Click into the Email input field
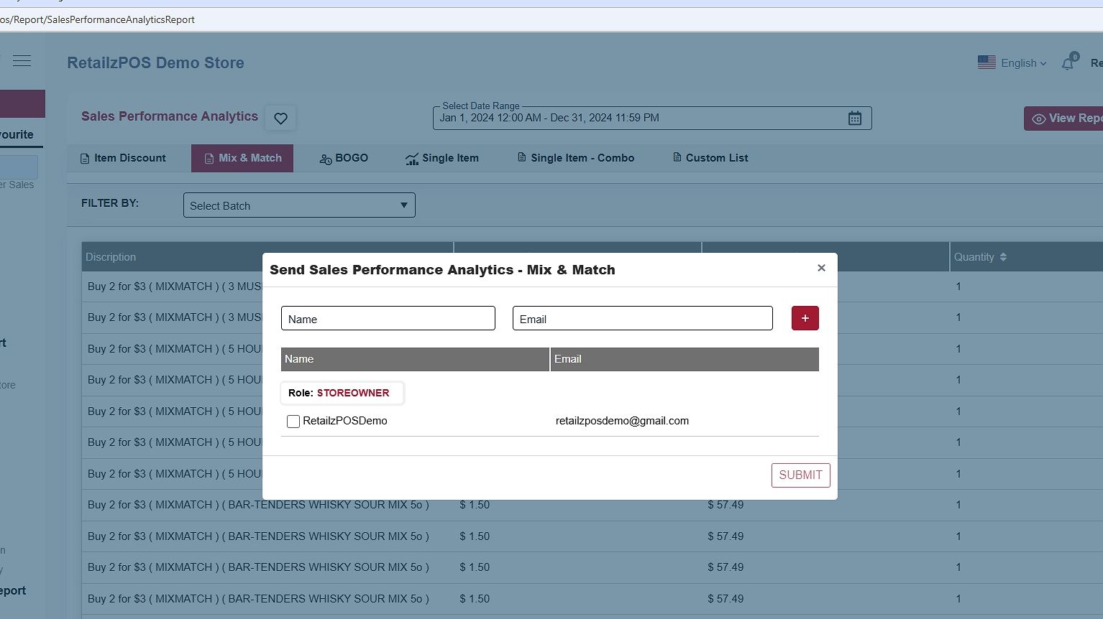This screenshot has width=1103, height=619. [x=642, y=319]
